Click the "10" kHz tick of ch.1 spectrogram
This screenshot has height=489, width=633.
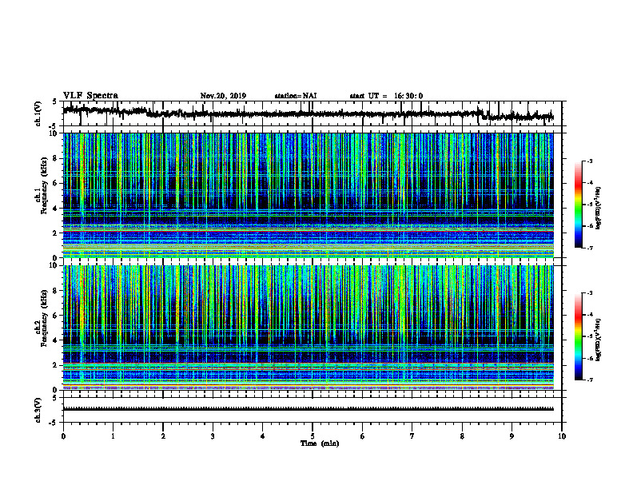[x=54, y=133]
